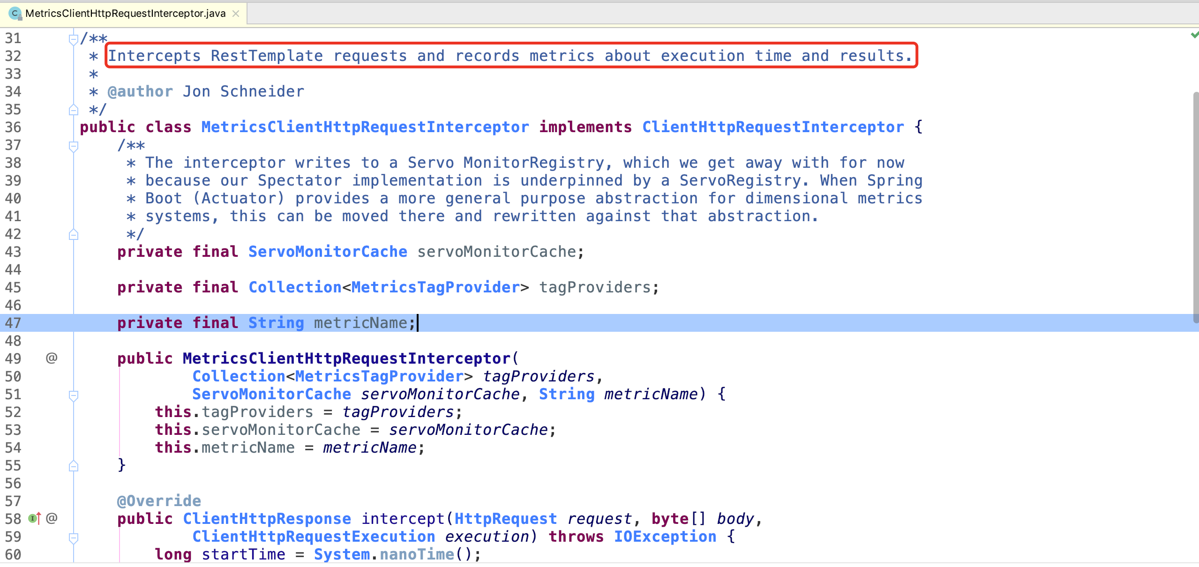1199x567 pixels.
Task: Click the highlighted Javadoc sentence on line 32
Action: (510, 56)
